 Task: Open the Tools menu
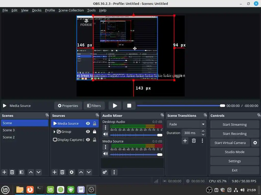92,10
